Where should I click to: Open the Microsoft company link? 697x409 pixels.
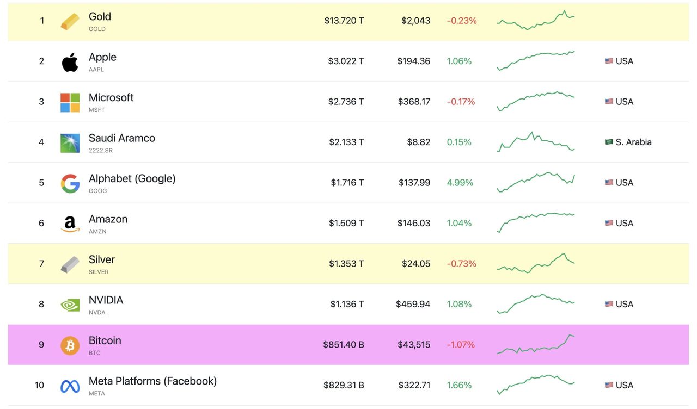coord(111,97)
